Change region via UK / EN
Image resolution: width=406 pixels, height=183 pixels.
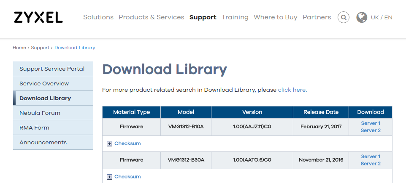pos(382,18)
